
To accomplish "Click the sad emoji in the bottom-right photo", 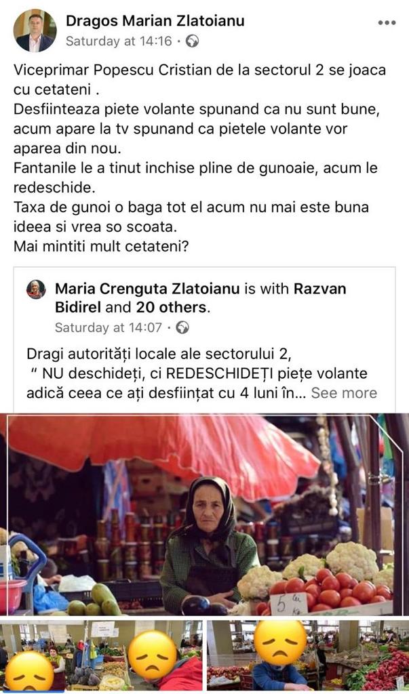I will pyautogui.click(x=281, y=641).
